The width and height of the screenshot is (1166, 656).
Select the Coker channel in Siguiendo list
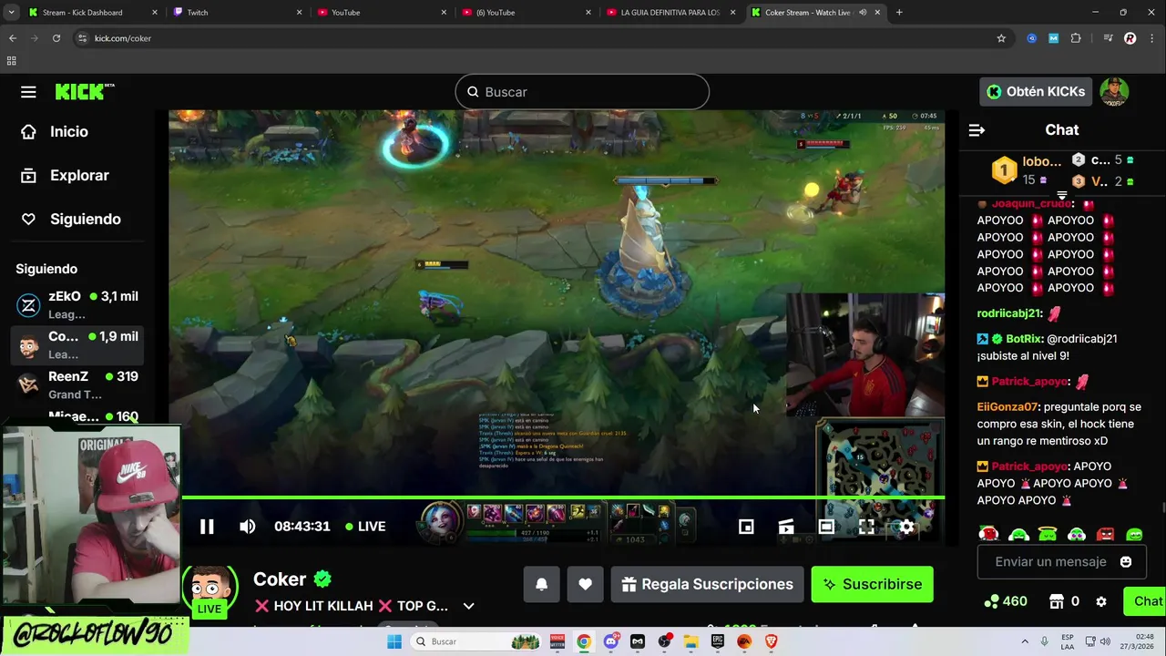[78, 344]
